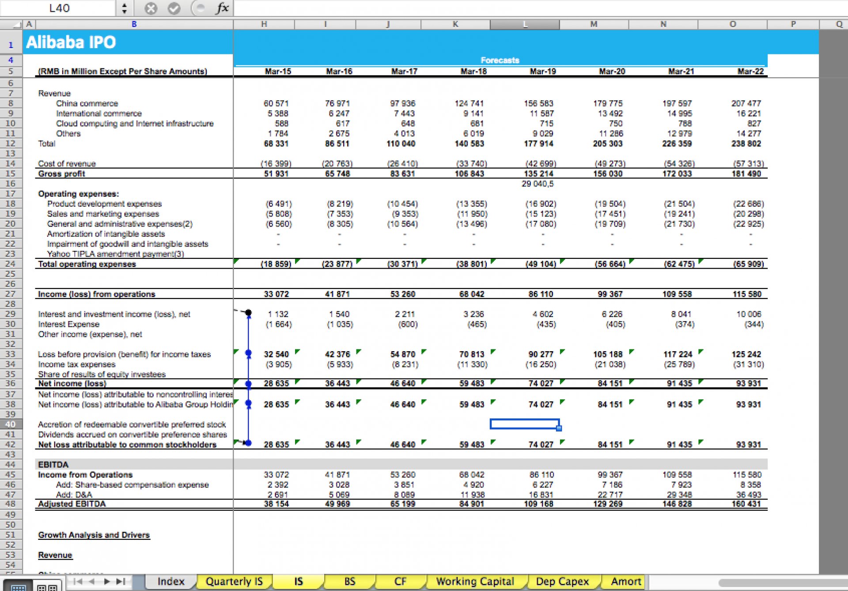Screen dimensions: 848x591
Task: Select column B header
Action: coord(134,24)
